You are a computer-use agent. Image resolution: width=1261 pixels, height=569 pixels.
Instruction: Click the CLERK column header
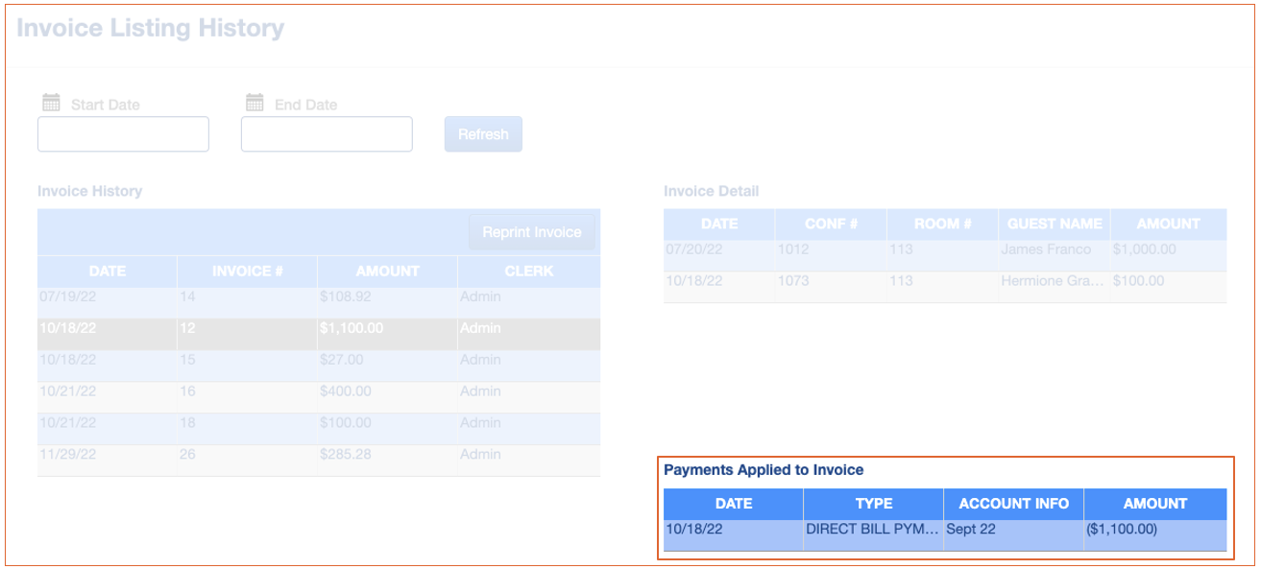pos(529,271)
